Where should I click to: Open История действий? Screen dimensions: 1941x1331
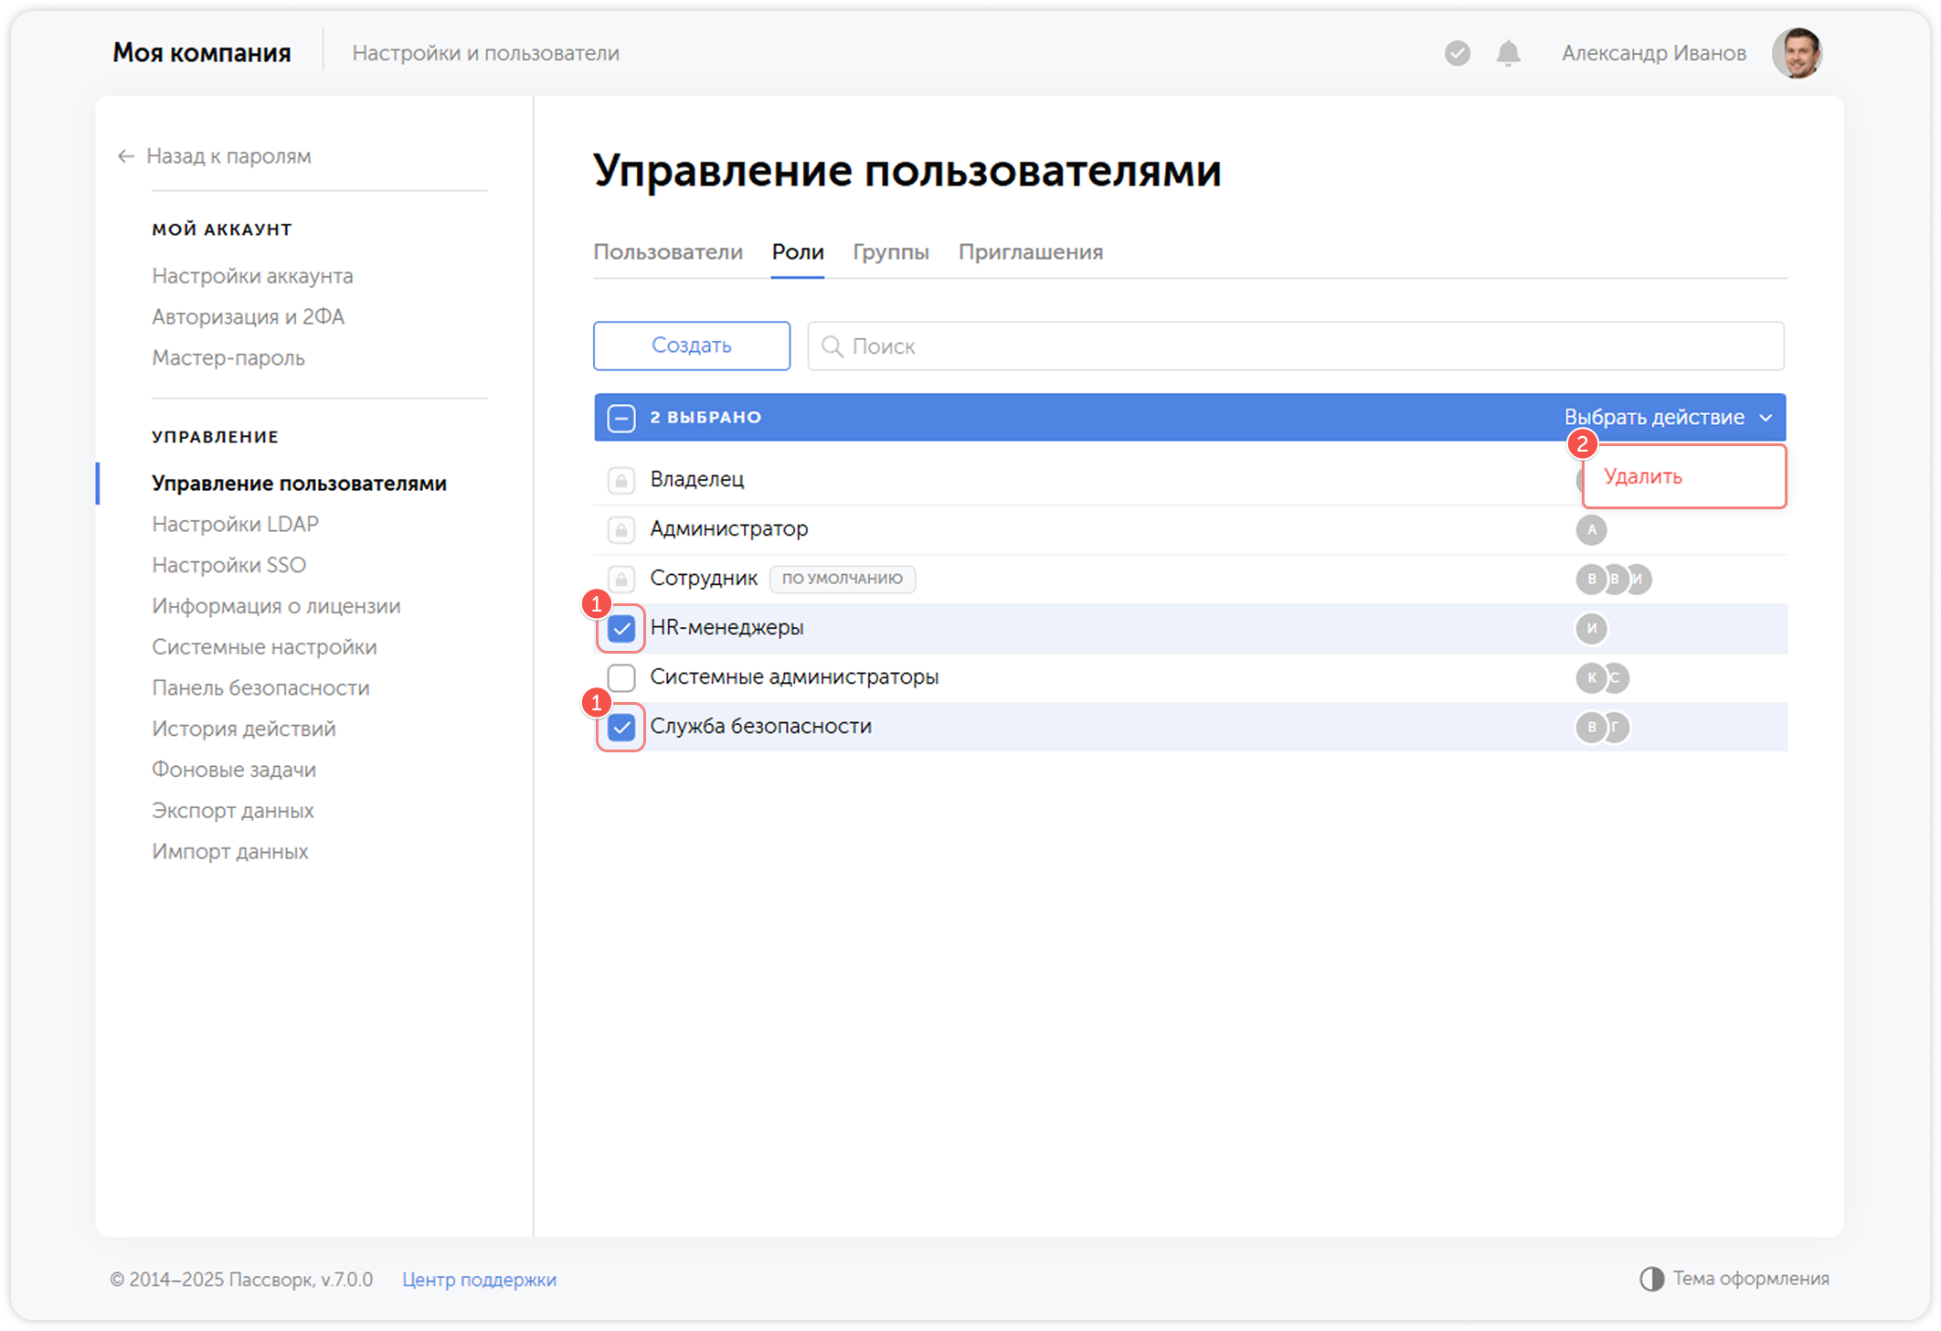click(x=244, y=729)
